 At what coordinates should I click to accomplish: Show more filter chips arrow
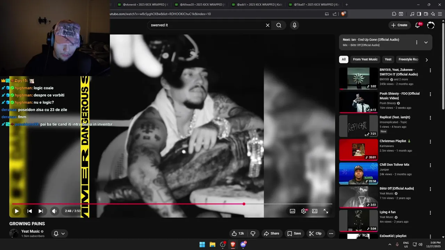click(x=427, y=60)
